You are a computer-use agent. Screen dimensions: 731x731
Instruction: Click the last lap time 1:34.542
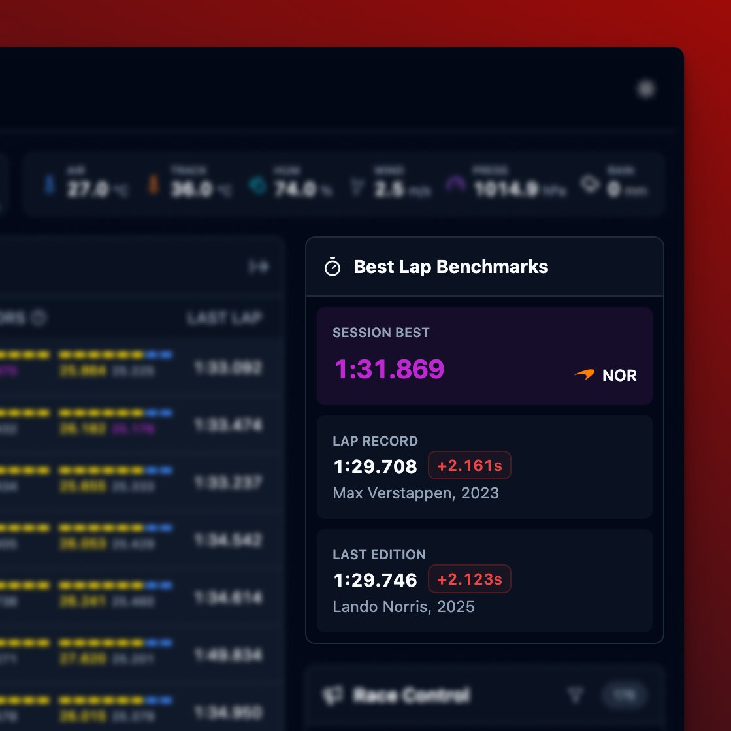pyautogui.click(x=228, y=540)
